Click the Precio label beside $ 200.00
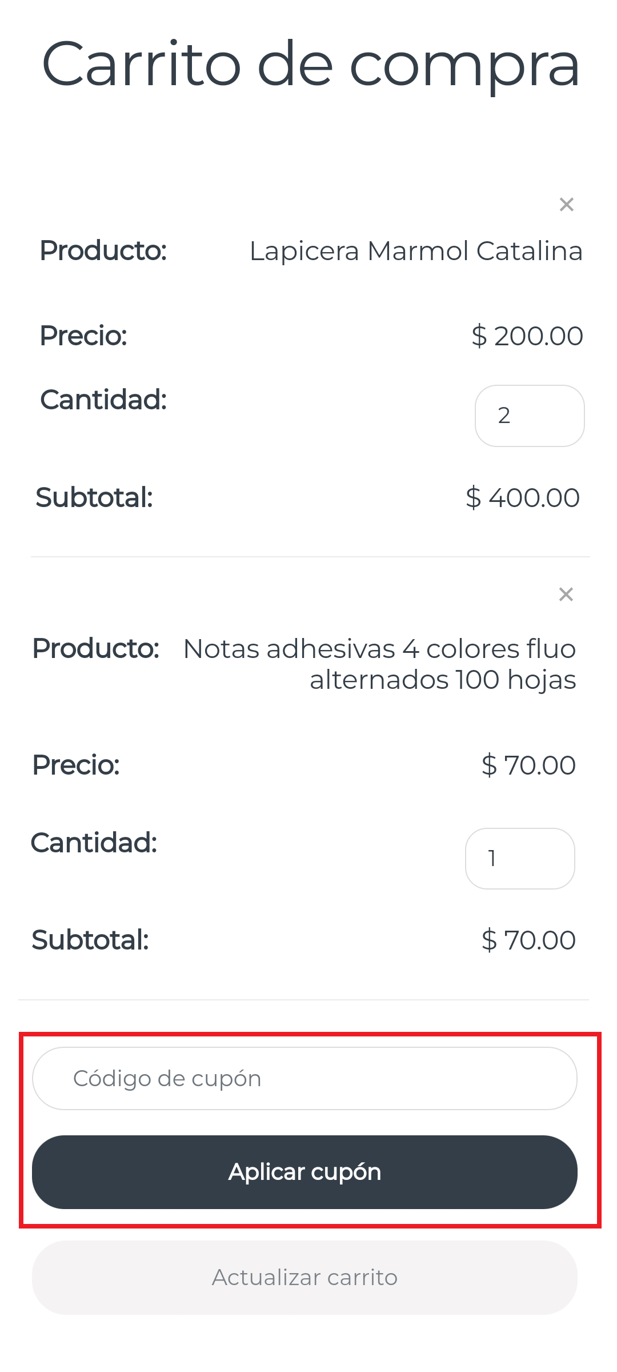The width and height of the screenshot is (617, 1372). (83, 336)
